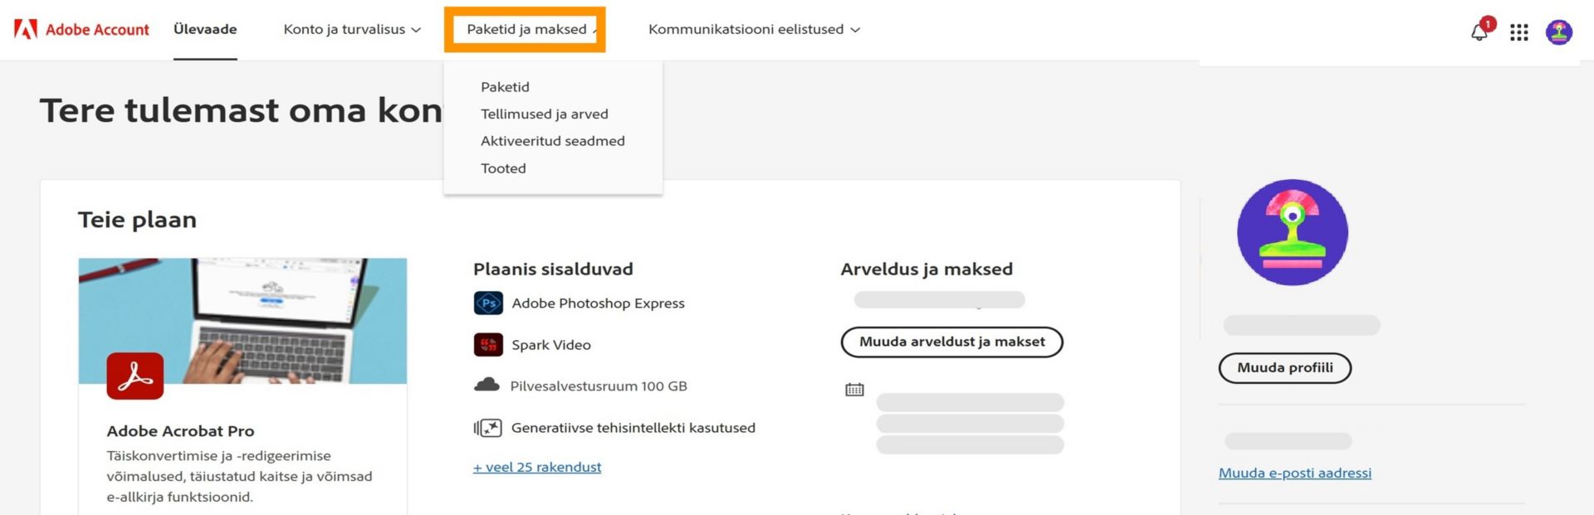Select Paketid from the dropdown menu
The height and width of the screenshot is (515, 1594).
pos(505,87)
